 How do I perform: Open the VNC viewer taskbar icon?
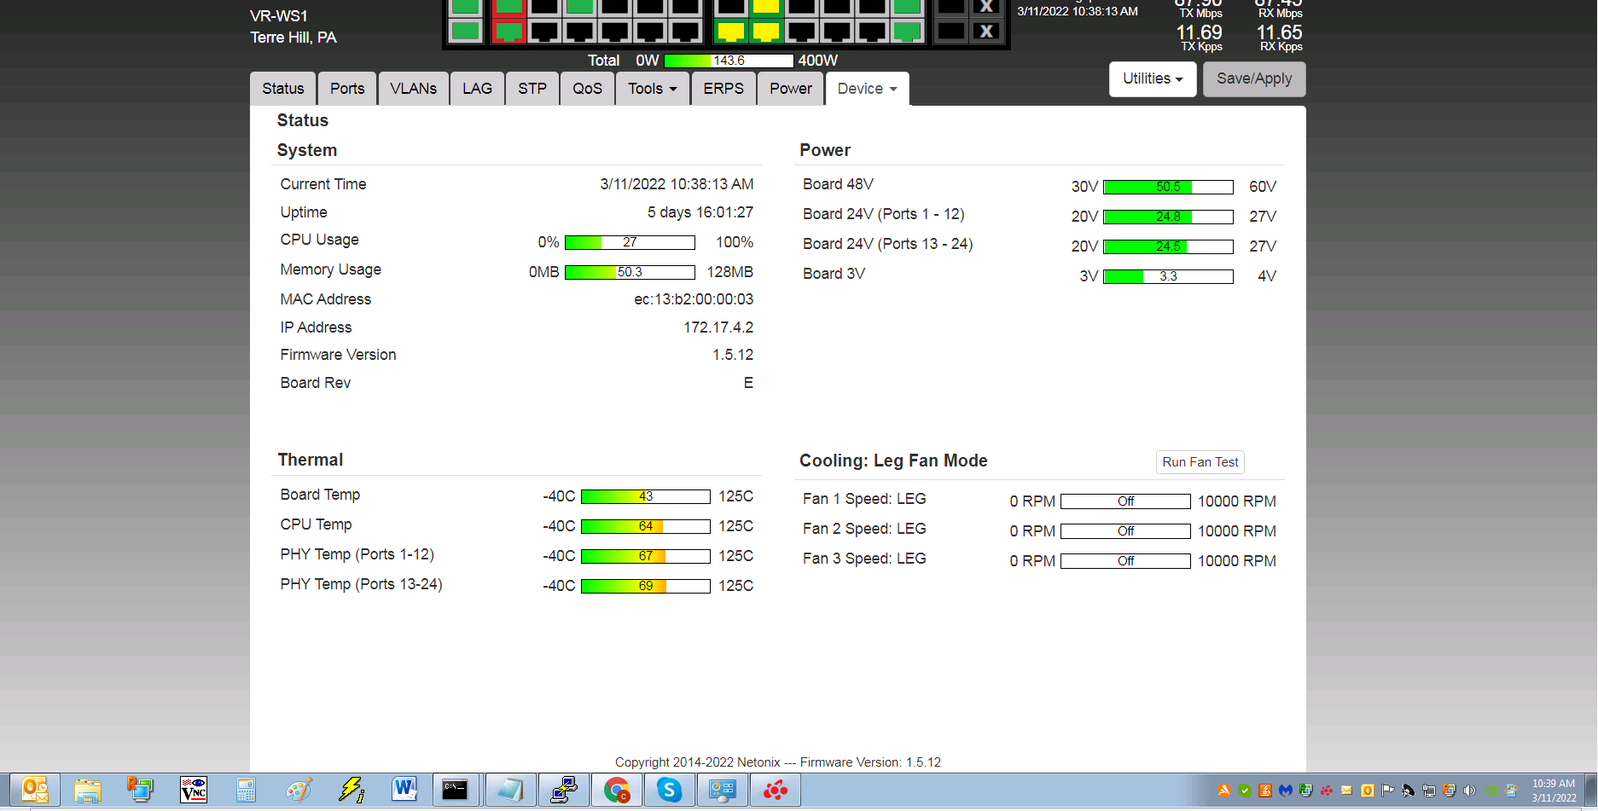point(194,791)
